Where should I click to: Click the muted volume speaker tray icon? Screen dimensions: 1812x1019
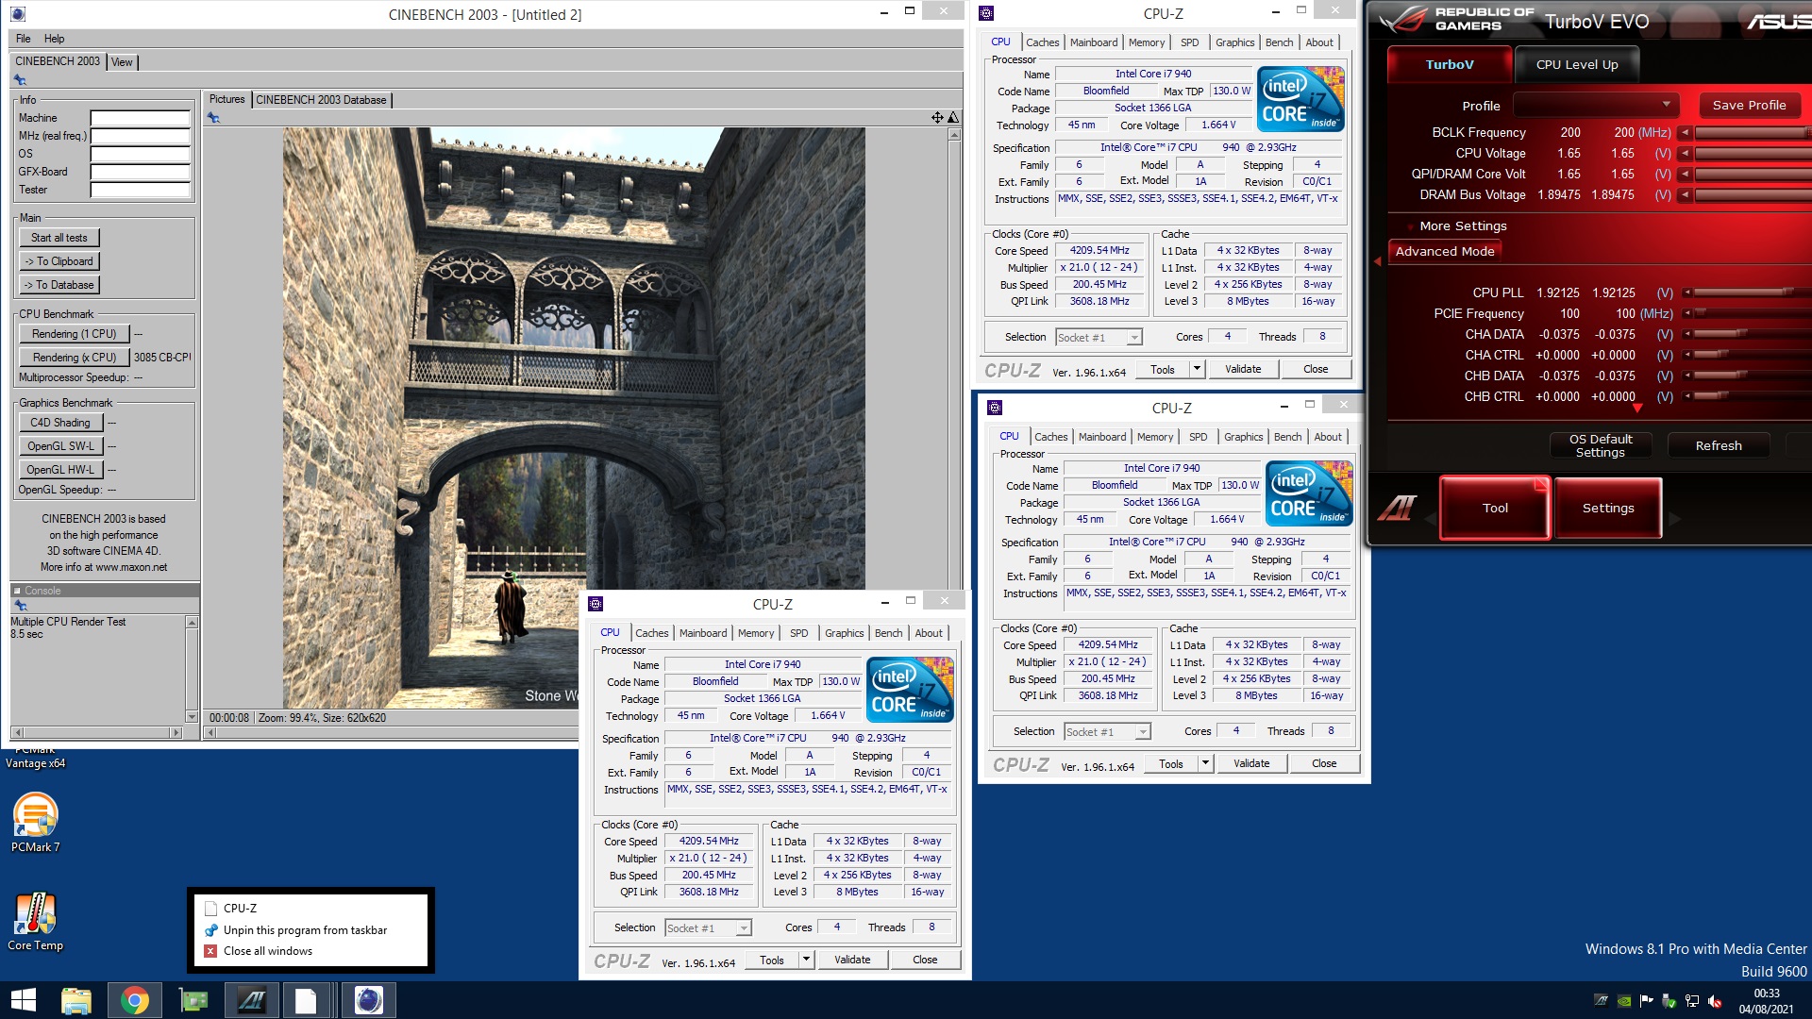(x=1715, y=1001)
